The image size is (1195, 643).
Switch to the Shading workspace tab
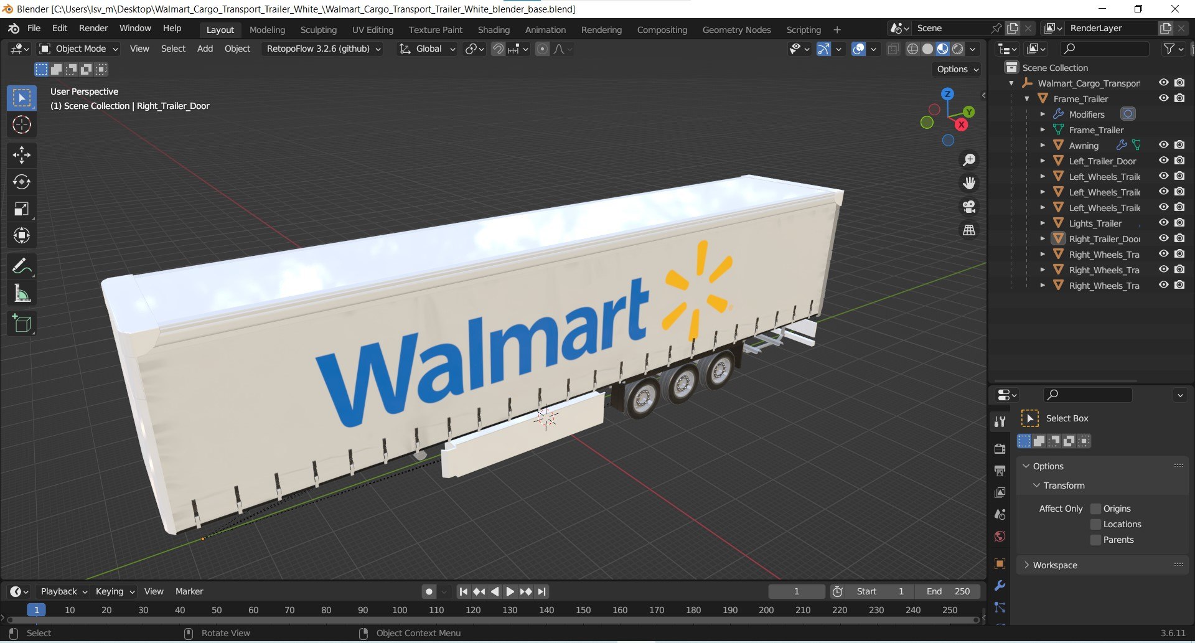click(494, 30)
